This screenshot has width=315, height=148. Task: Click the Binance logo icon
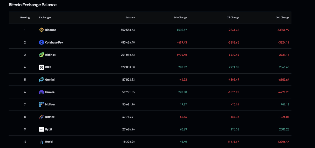[x=42, y=30]
